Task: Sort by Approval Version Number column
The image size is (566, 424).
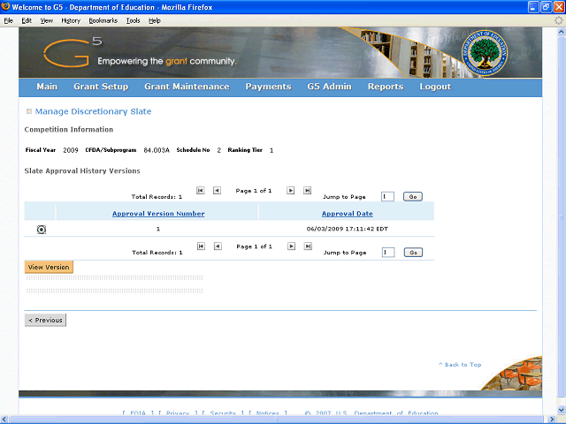Action: point(158,214)
